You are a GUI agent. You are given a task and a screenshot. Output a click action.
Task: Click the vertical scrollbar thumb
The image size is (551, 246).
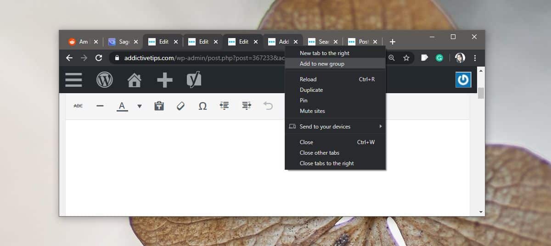pos(481,93)
